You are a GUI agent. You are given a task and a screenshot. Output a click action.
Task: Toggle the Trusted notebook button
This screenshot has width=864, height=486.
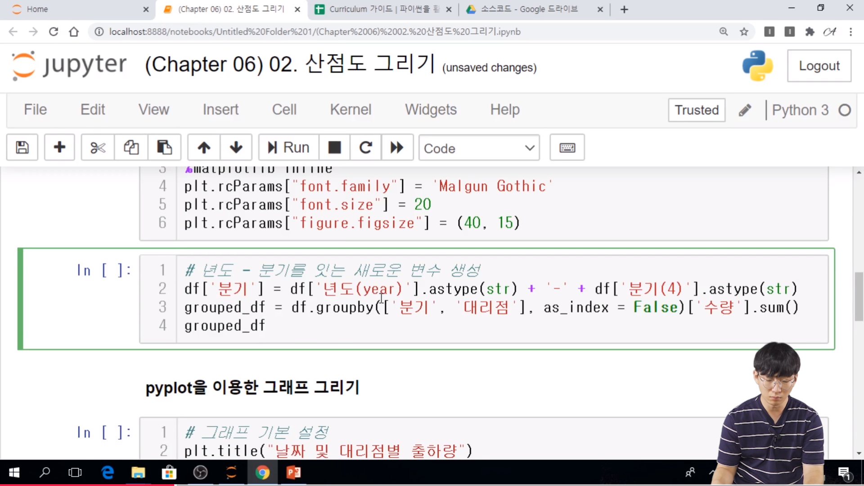click(x=696, y=110)
